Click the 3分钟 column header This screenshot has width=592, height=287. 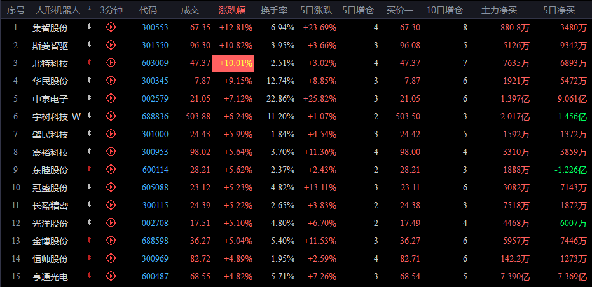point(111,10)
